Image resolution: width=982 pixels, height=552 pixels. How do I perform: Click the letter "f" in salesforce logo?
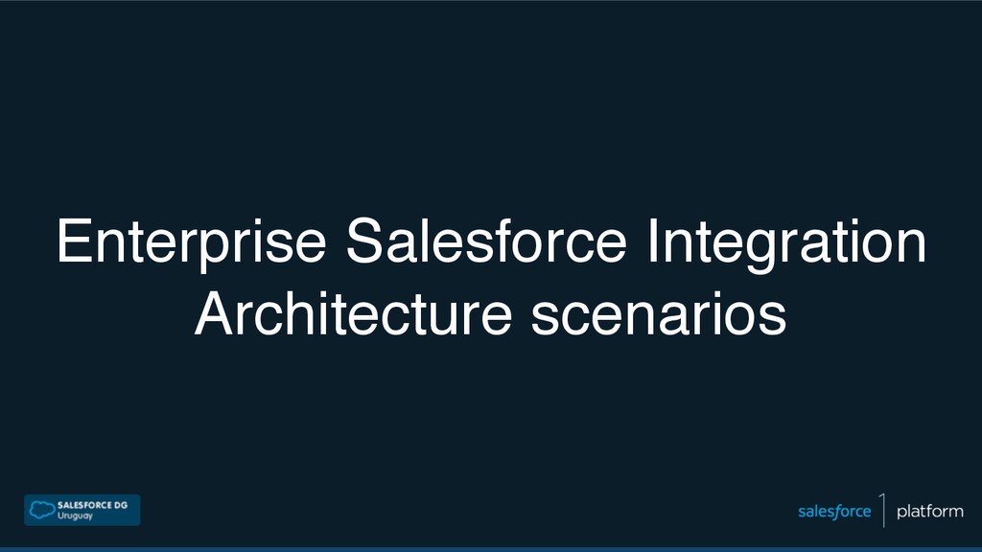click(837, 512)
